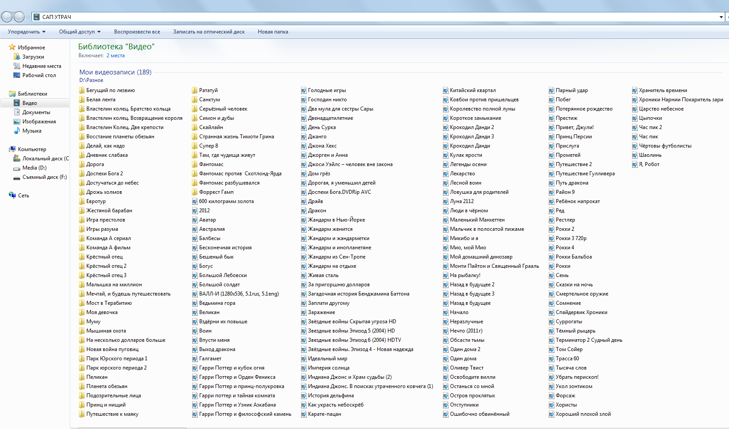Viewport: 729px width, 429px height.
Task: Select the Форрест Гамп folder icon
Action: tap(195, 192)
